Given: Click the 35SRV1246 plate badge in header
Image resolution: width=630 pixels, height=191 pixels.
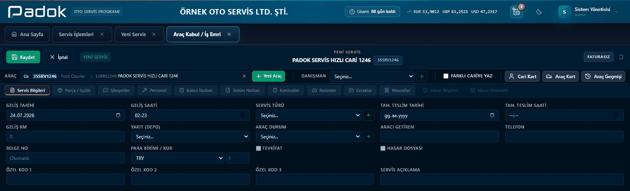Looking at the screenshot, I should [388, 60].
